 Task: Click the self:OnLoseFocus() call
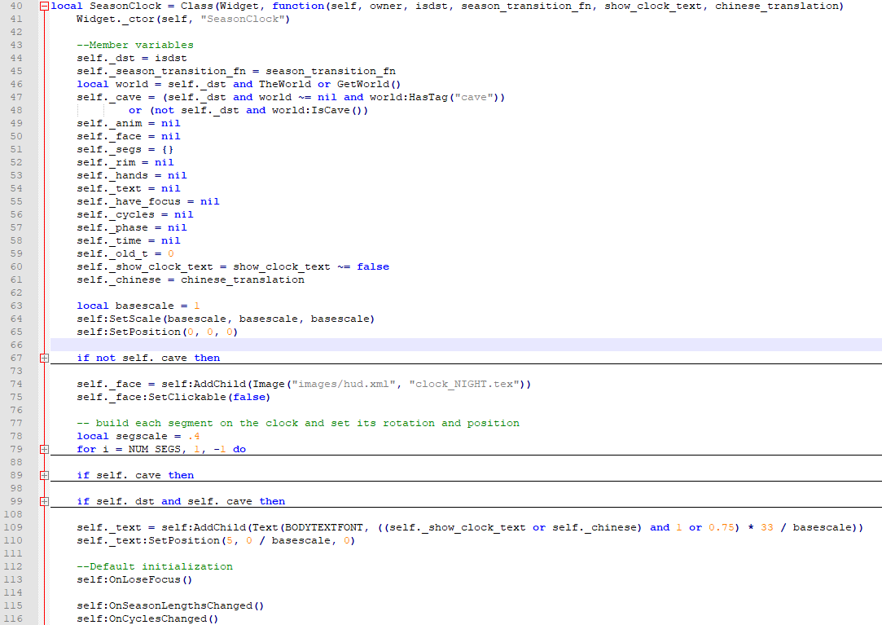(135, 579)
